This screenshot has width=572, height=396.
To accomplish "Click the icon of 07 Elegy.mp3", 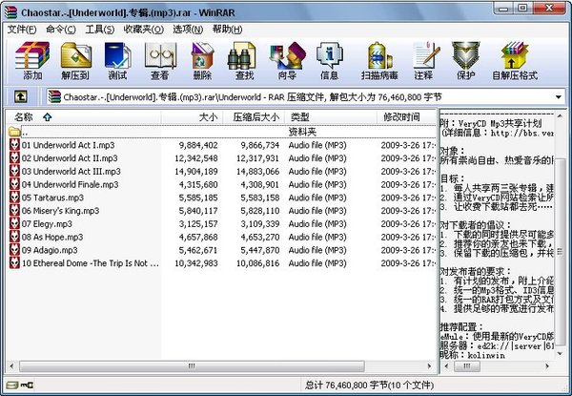I will click(x=14, y=223).
